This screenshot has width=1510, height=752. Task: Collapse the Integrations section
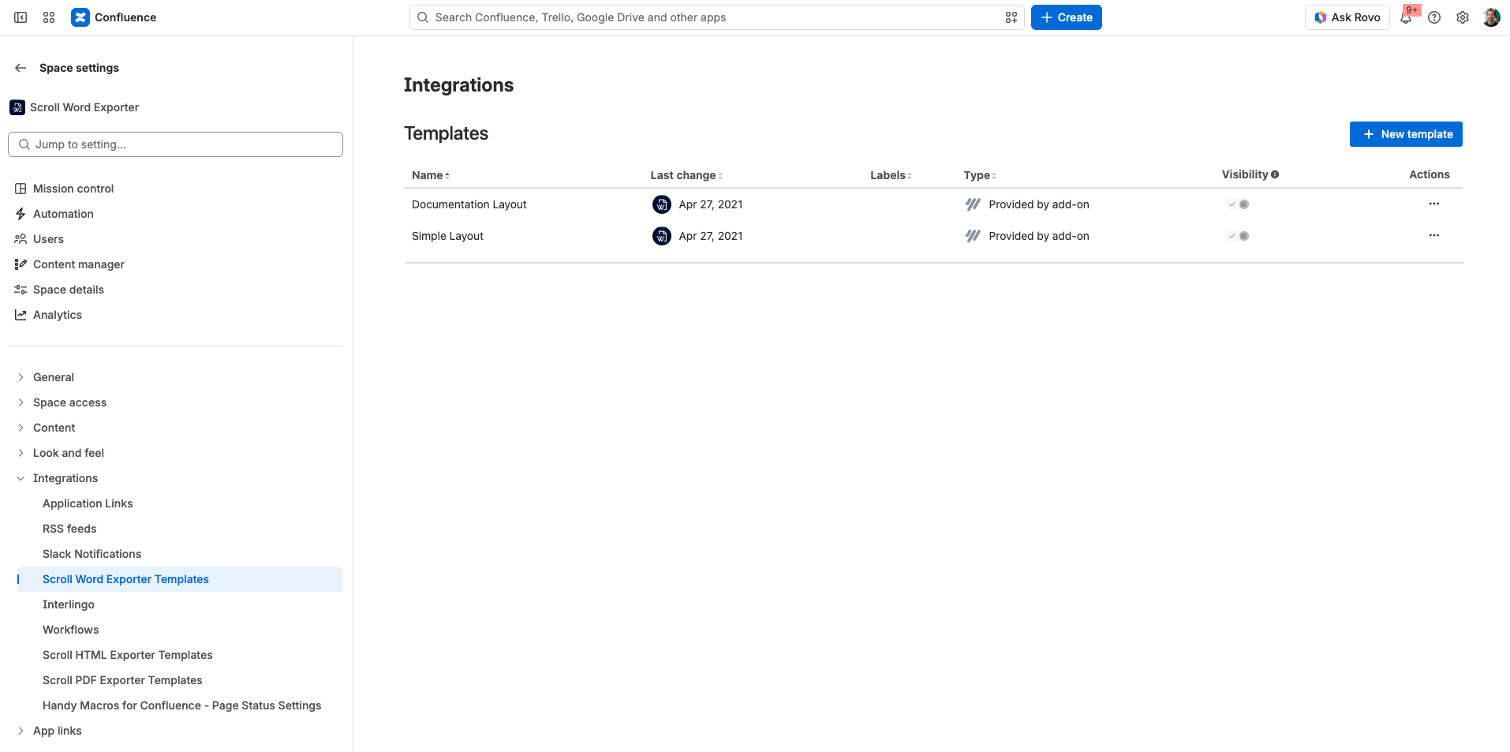pyautogui.click(x=21, y=478)
